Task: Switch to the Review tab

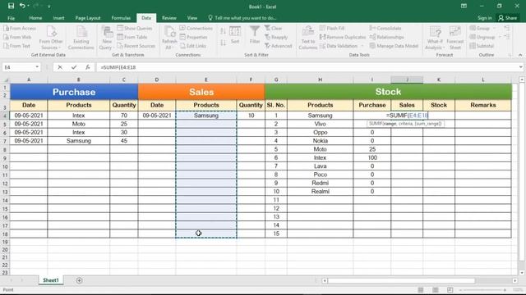Action: pos(169,18)
